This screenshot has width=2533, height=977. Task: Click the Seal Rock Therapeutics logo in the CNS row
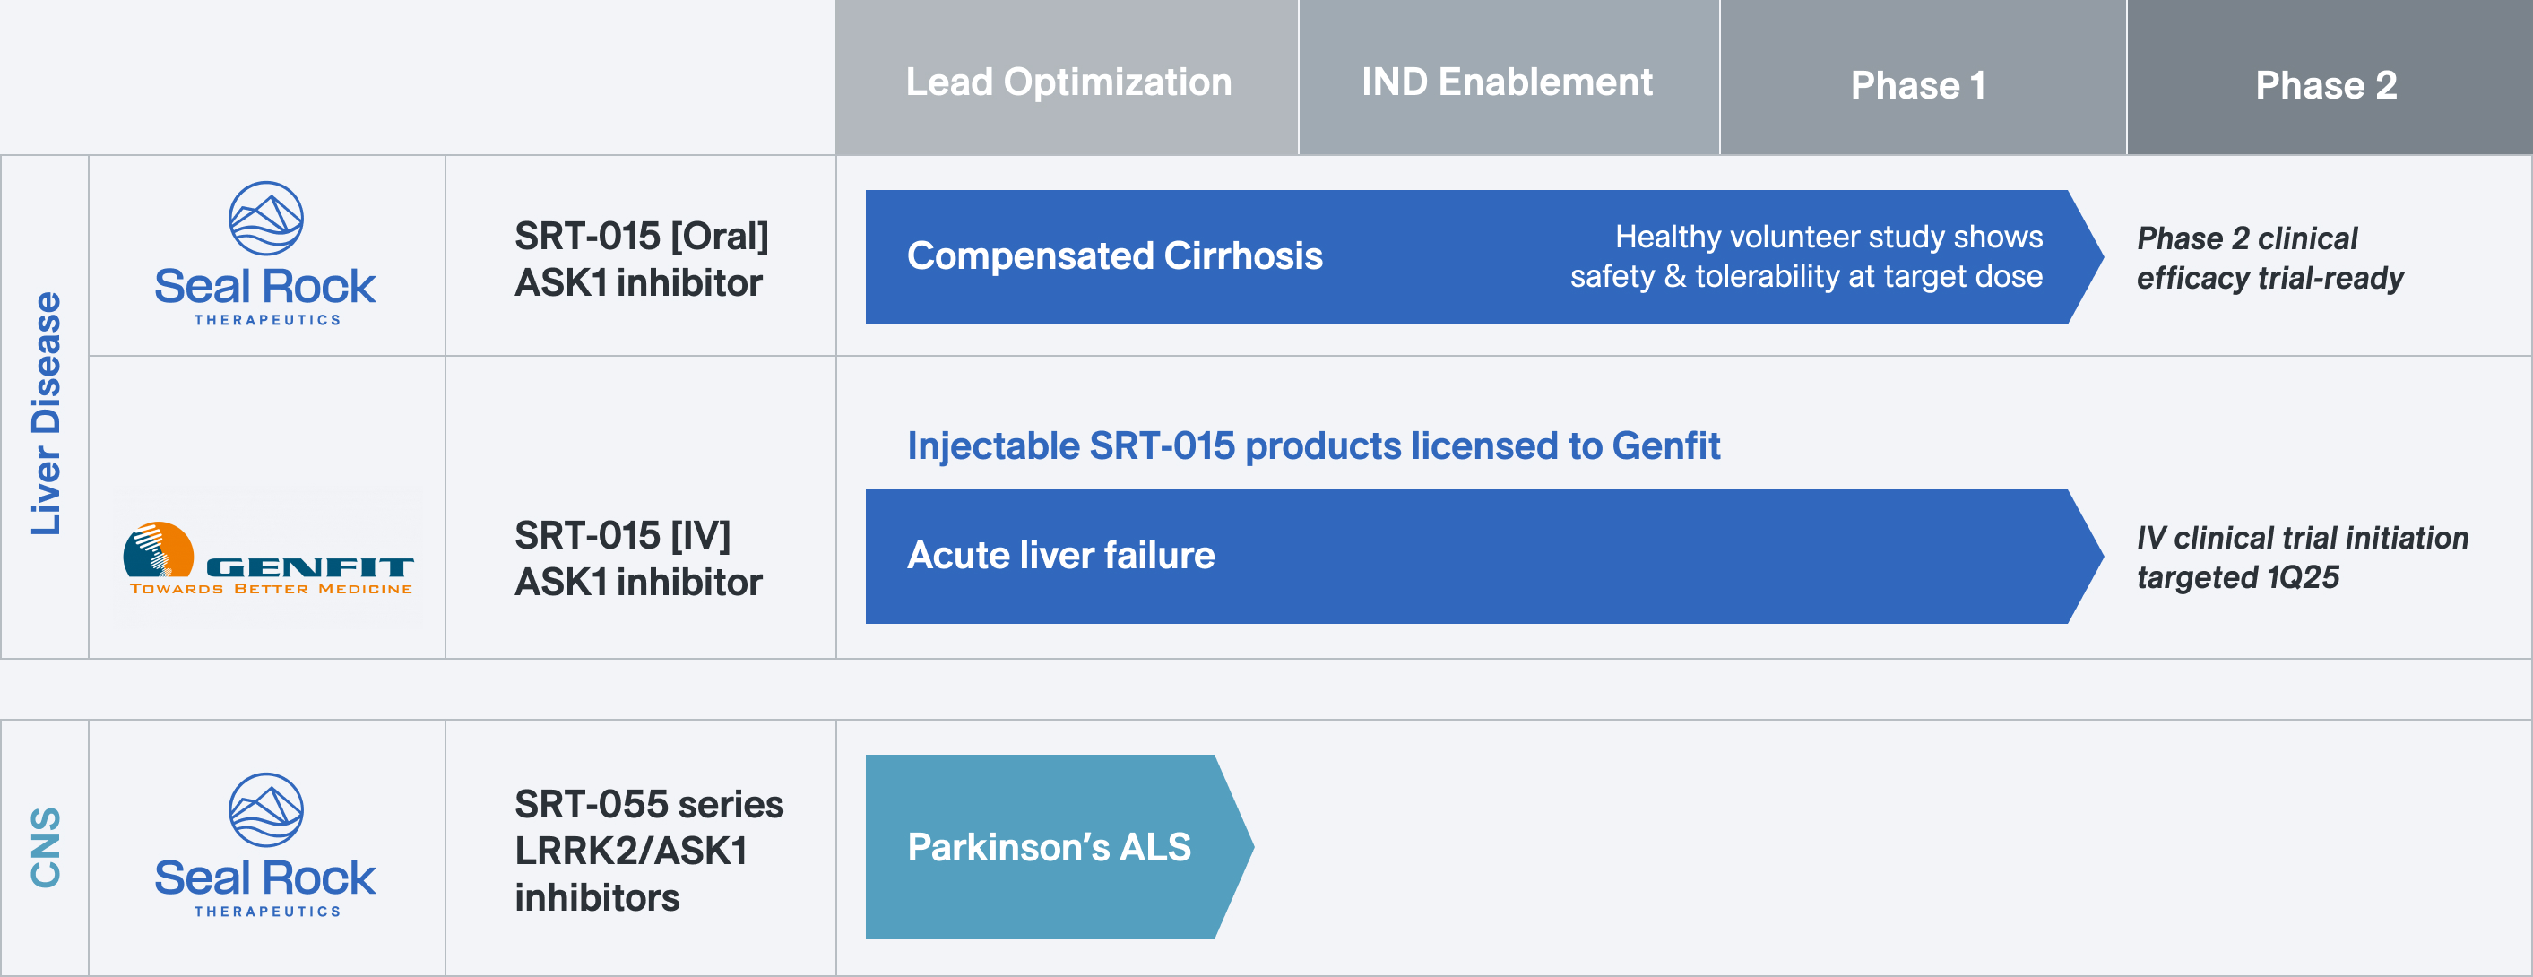click(x=265, y=845)
